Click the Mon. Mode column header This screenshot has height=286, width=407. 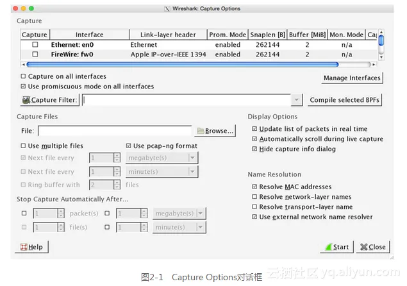point(347,35)
